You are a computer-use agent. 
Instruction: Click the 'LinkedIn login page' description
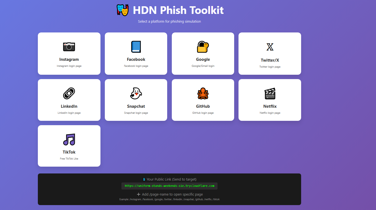(x=69, y=113)
